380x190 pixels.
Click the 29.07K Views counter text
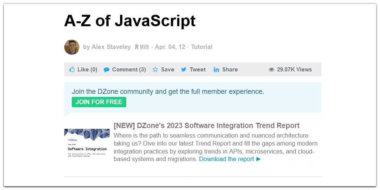click(x=294, y=70)
